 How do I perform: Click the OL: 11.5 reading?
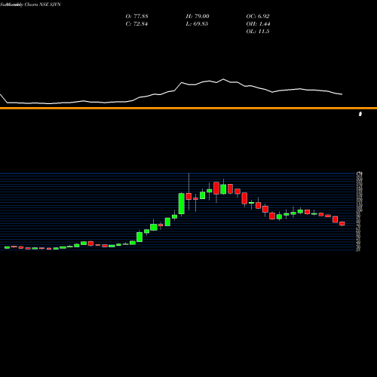(258, 32)
